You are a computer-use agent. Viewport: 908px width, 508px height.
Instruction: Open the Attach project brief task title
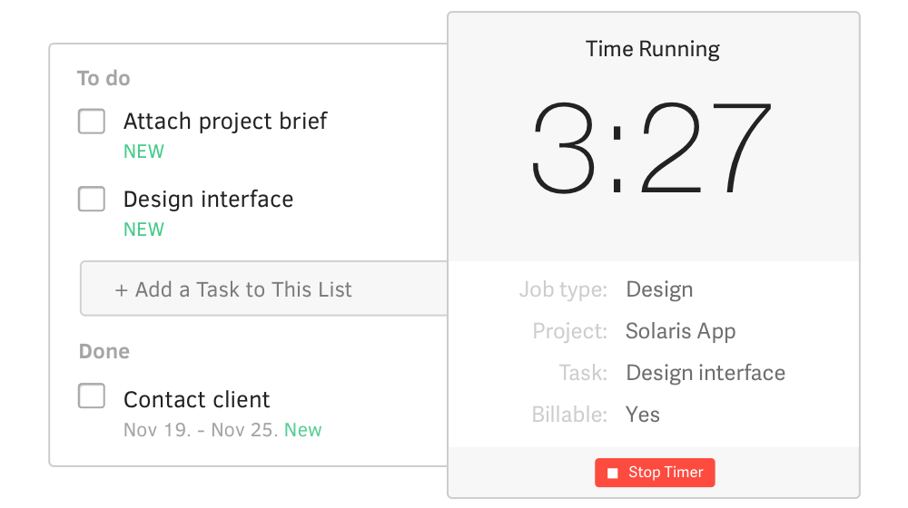[225, 121]
